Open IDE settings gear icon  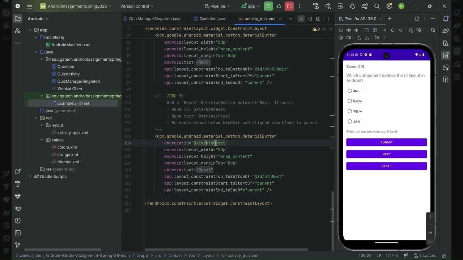tap(389, 6)
